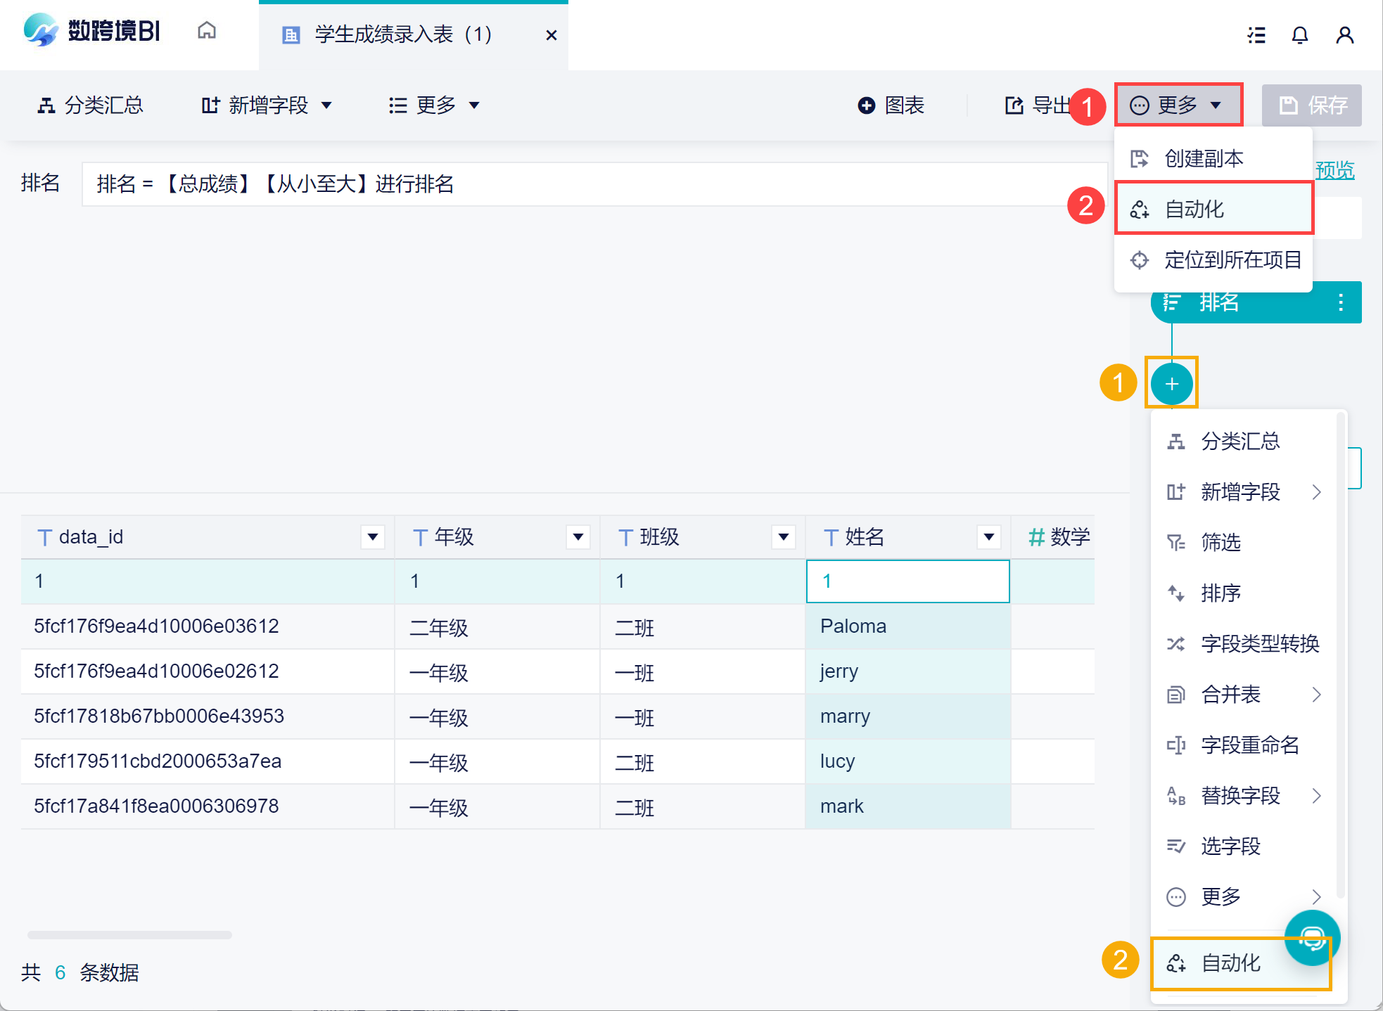The width and height of the screenshot is (1383, 1011).
Task: Open the notifications bell
Action: [x=1299, y=34]
